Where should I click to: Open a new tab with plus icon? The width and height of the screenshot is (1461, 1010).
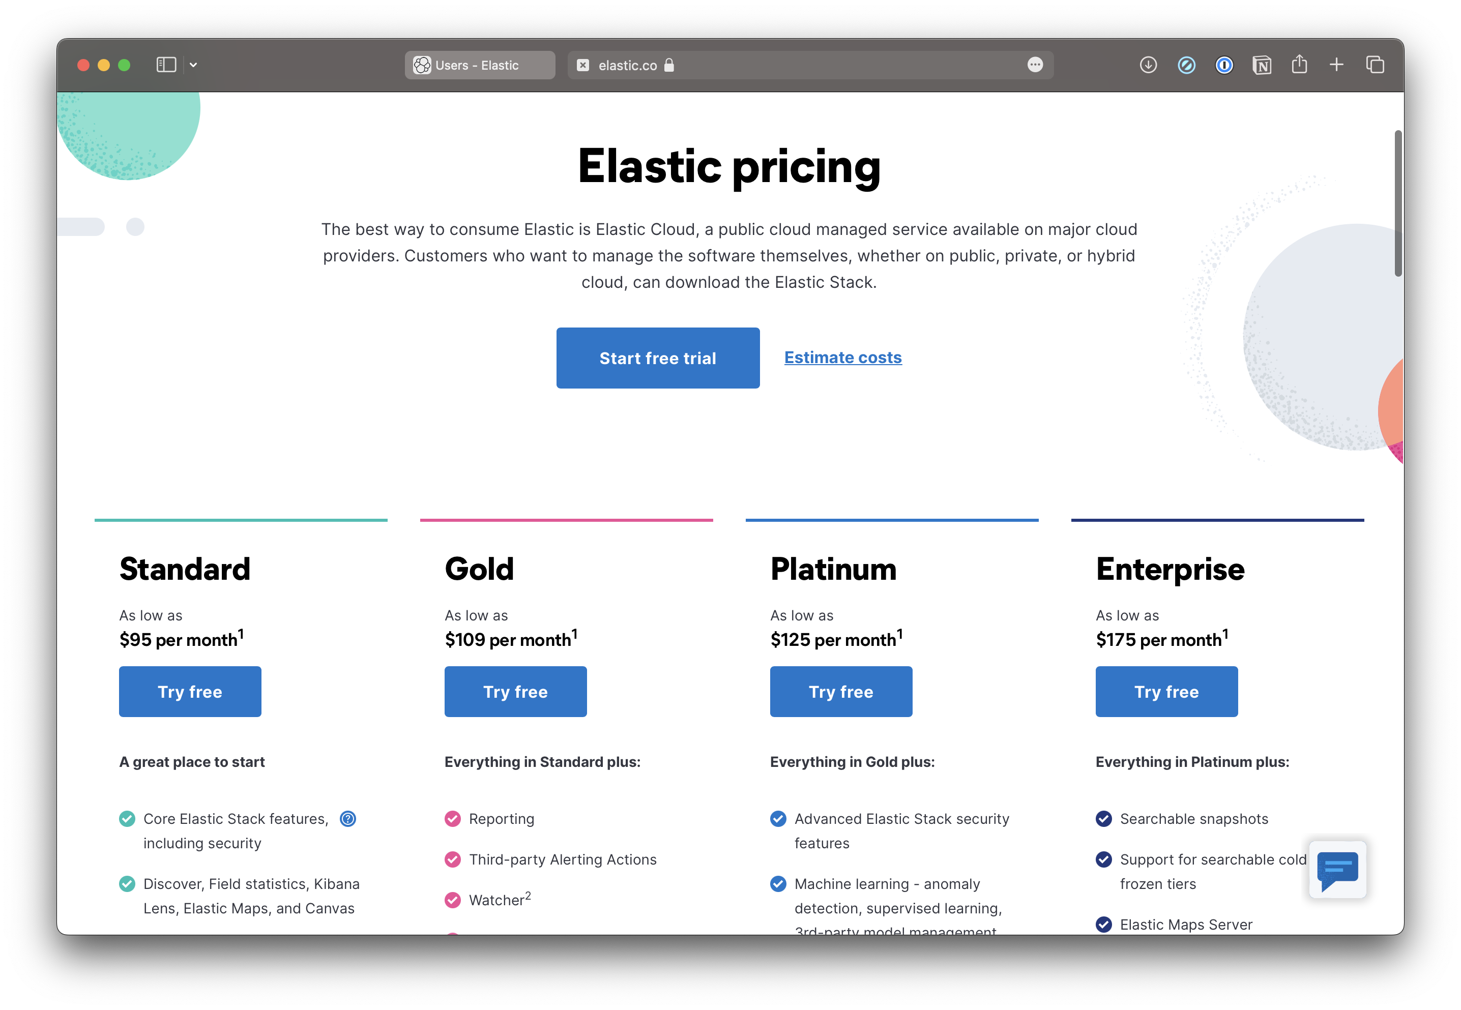[1336, 65]
